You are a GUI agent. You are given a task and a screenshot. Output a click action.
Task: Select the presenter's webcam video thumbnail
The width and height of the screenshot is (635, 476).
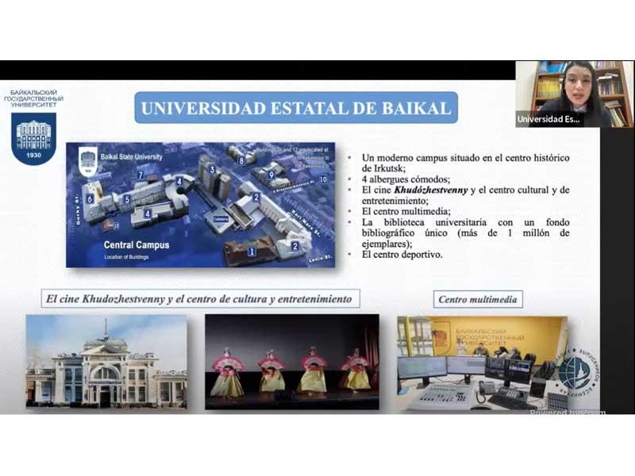click(x=574, y=94)
